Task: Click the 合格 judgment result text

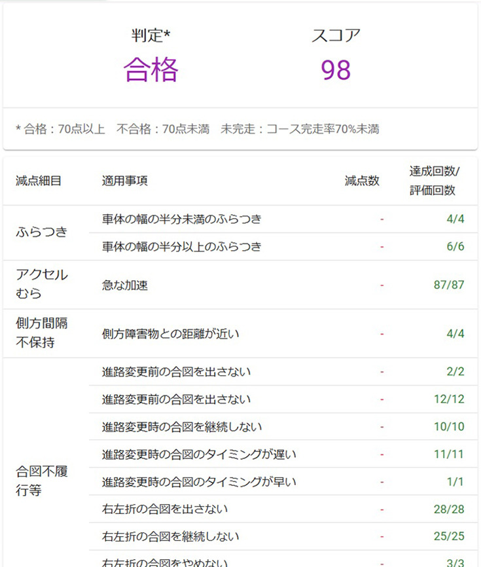Action: [151, 70]
